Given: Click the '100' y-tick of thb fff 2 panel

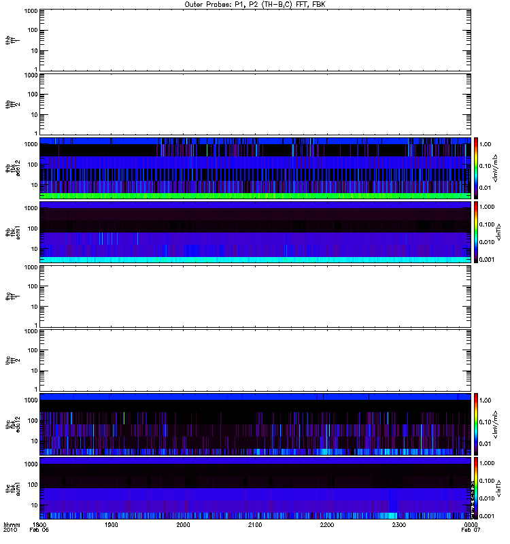Looking at the screenshot, I should 33,95.
